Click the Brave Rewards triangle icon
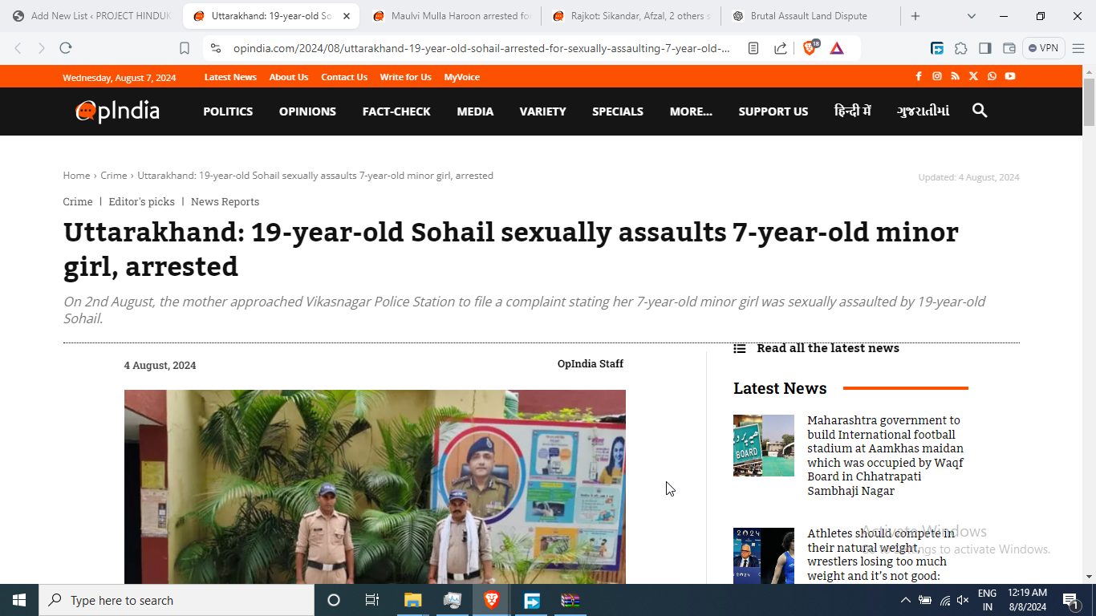Screen dimensions: 1096x616 coord(837,48)
